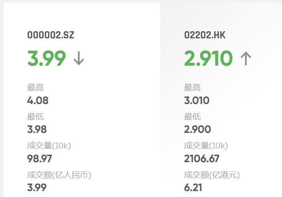Click the 6.21 turnover value

click(193, 188)
